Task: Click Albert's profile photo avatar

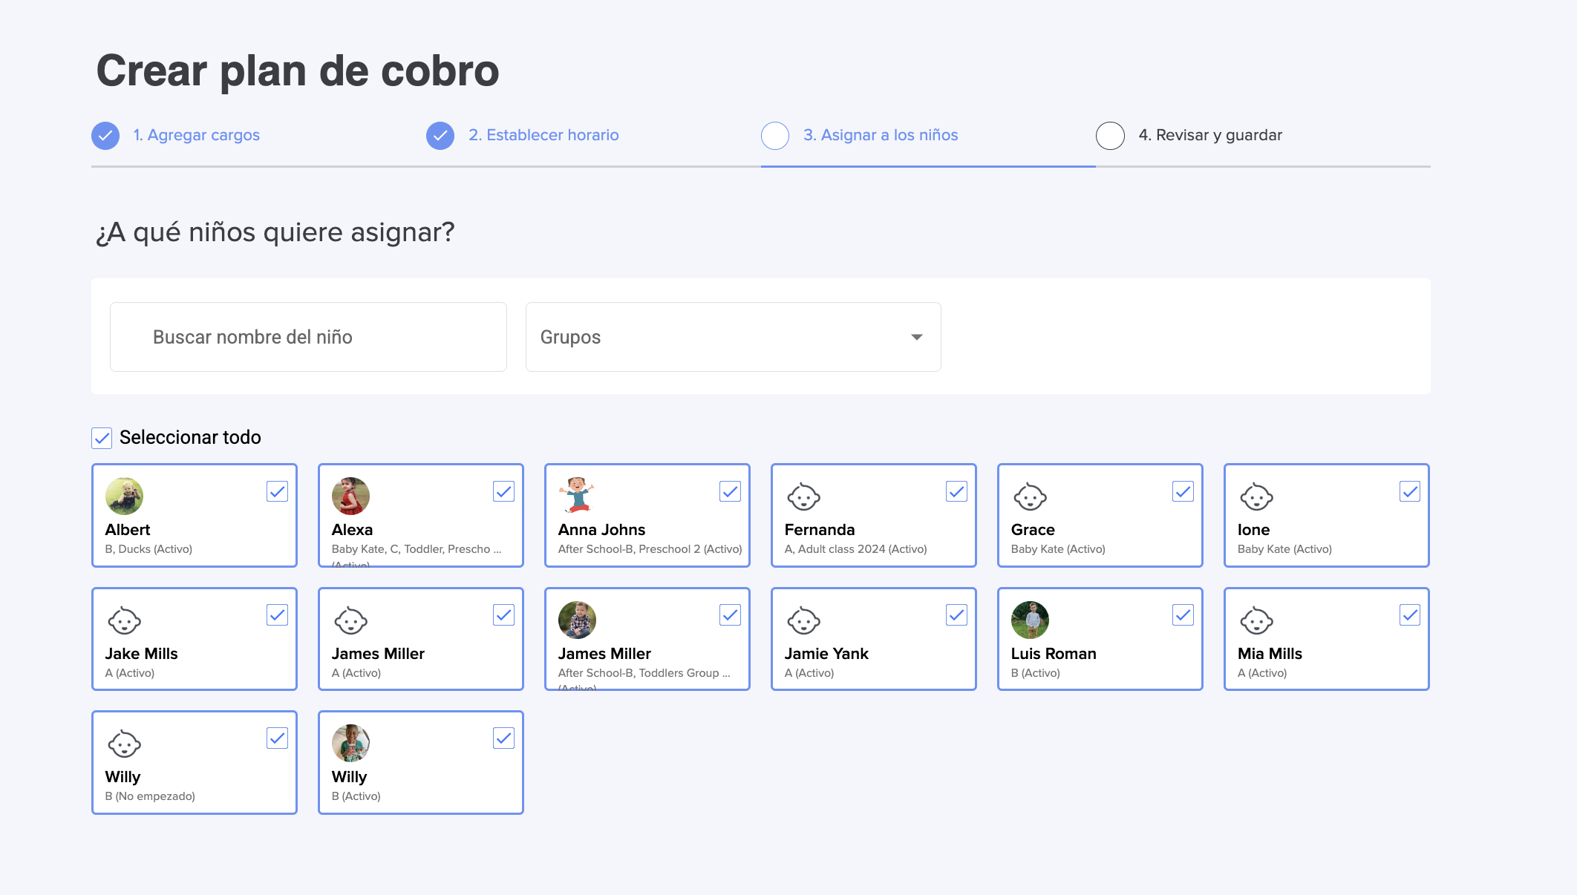Action: pyautogui.click(x=124, y=496)
